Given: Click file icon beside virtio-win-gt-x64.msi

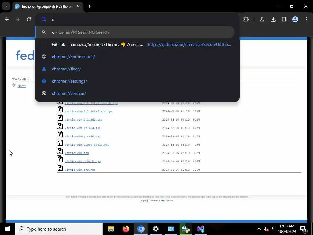Looking at the screenshot, I should click(x=60, y=126).
